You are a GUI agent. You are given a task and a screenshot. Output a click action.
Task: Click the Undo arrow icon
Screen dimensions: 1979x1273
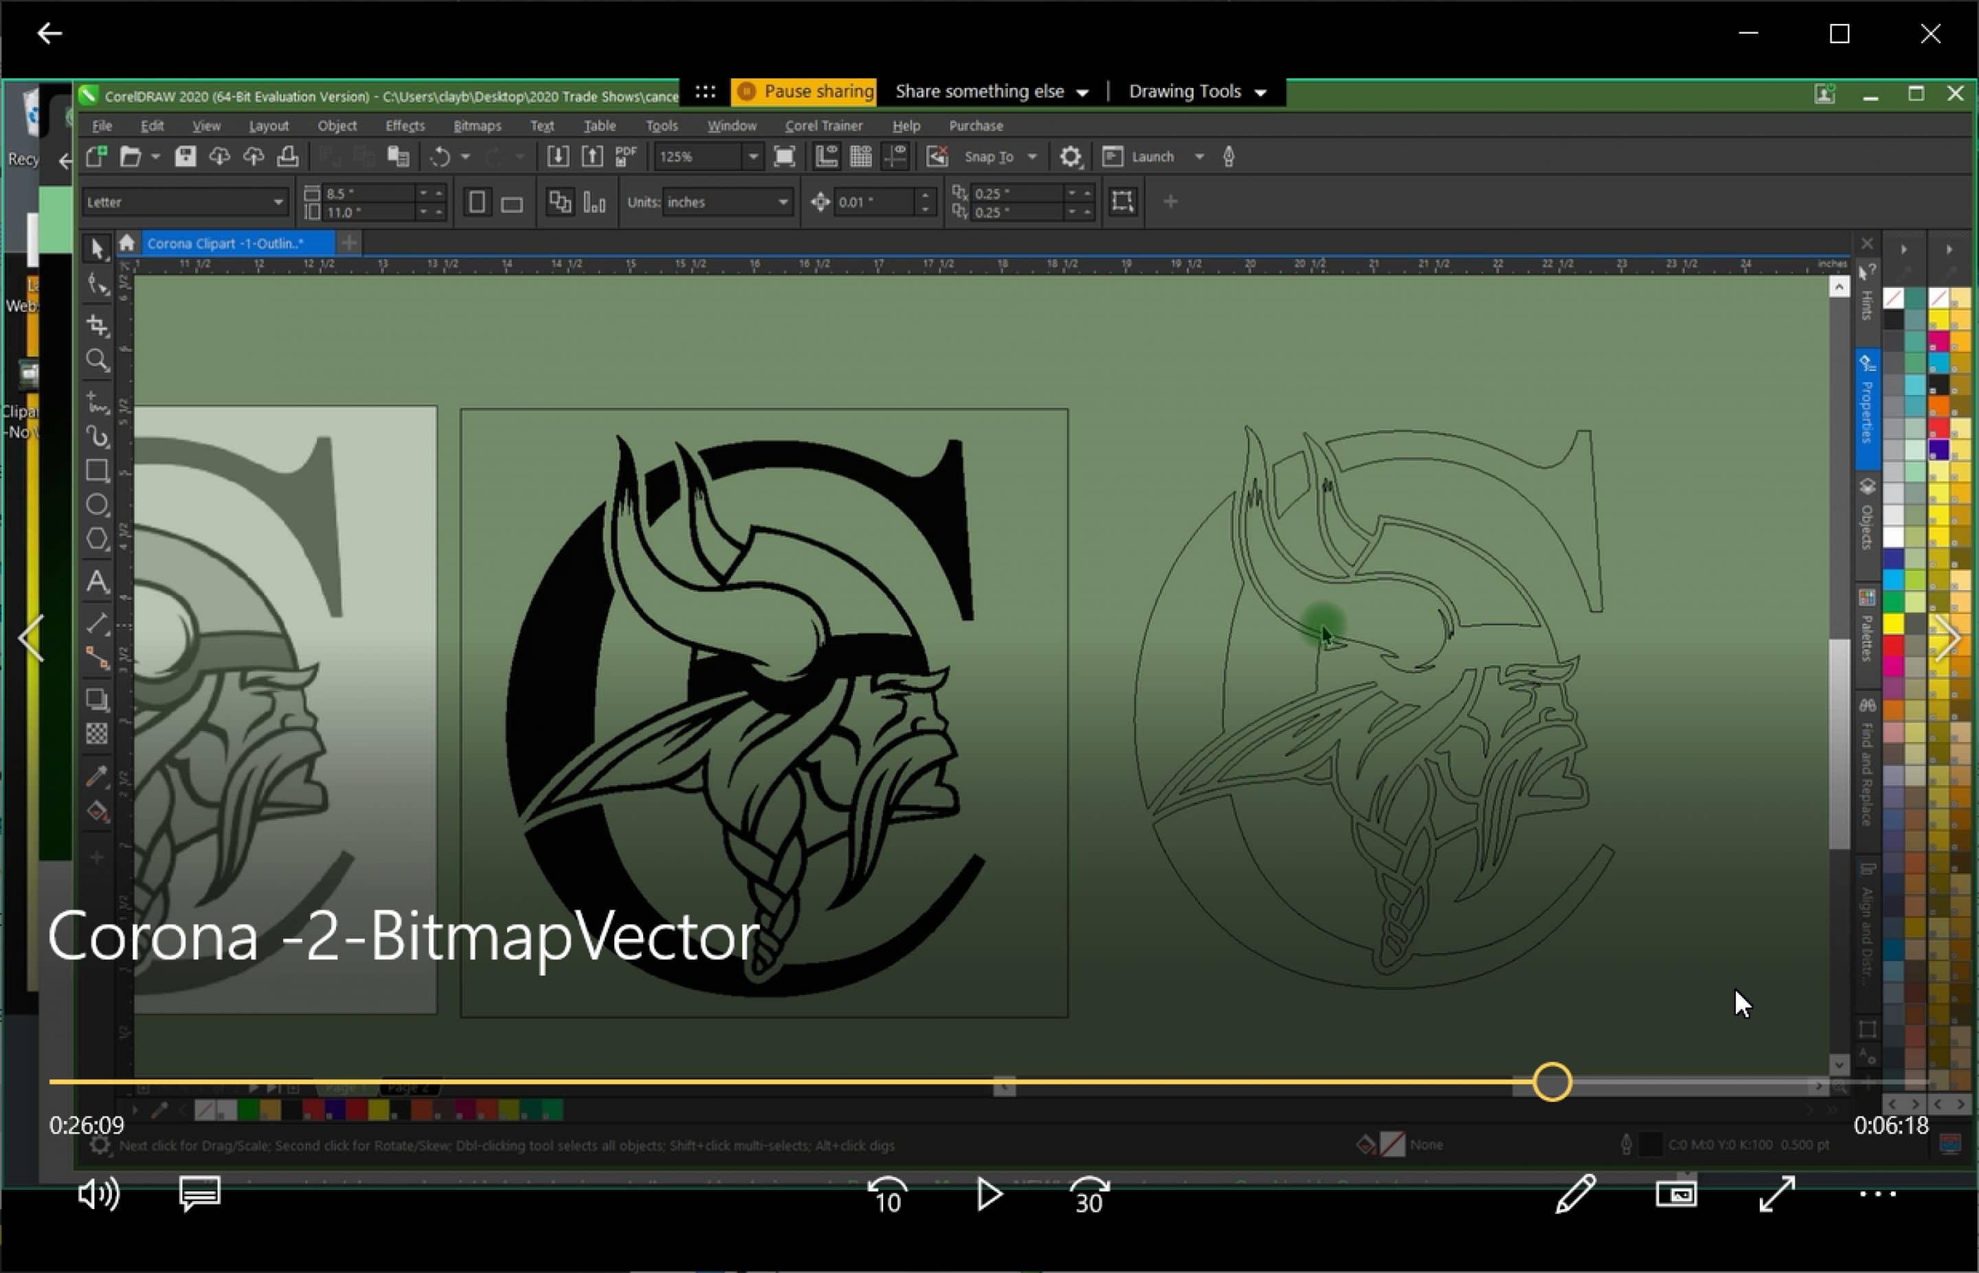click(x=440, y=156)
